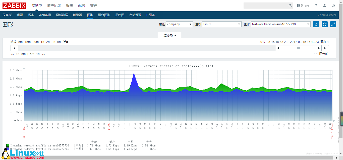Viewport: 343px width, 160px height.
Task: Toggle Incoming network traffic legend square
Action: (x=7, y=145)
